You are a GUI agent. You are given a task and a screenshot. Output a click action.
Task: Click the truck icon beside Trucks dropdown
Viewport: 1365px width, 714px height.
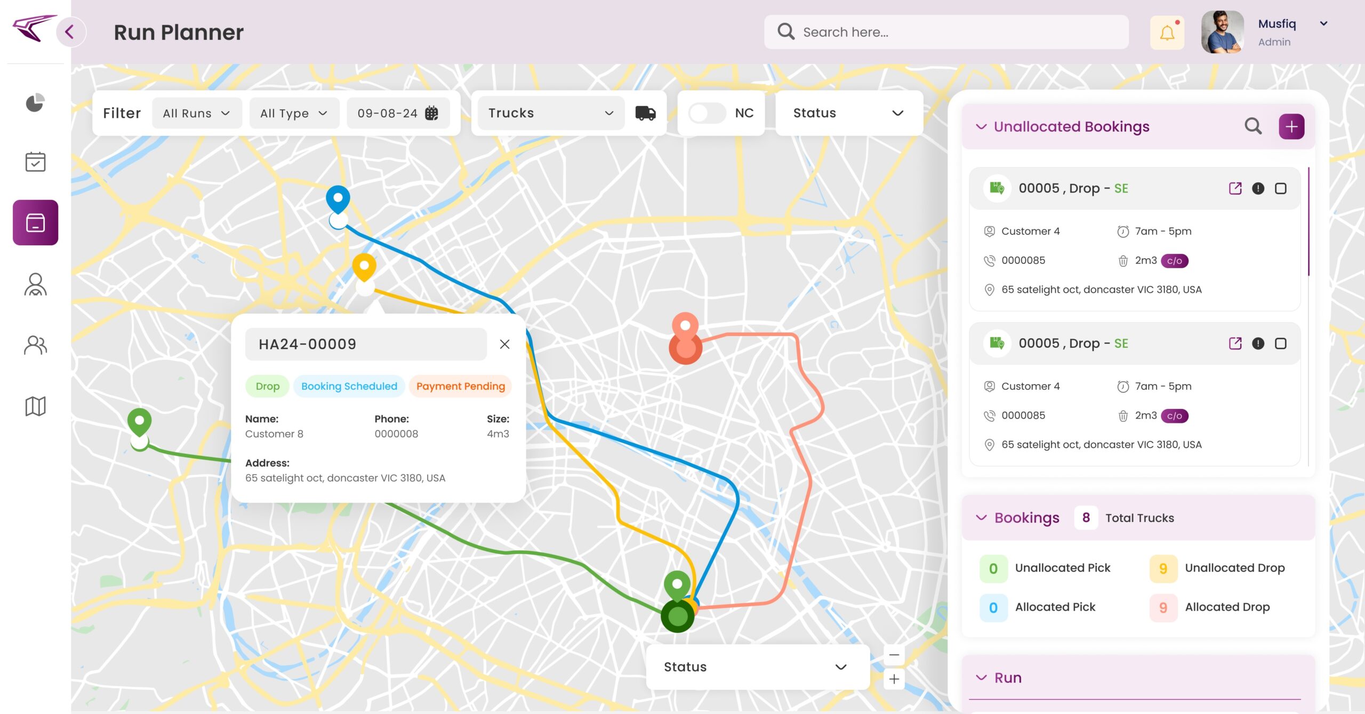point(645,113)
